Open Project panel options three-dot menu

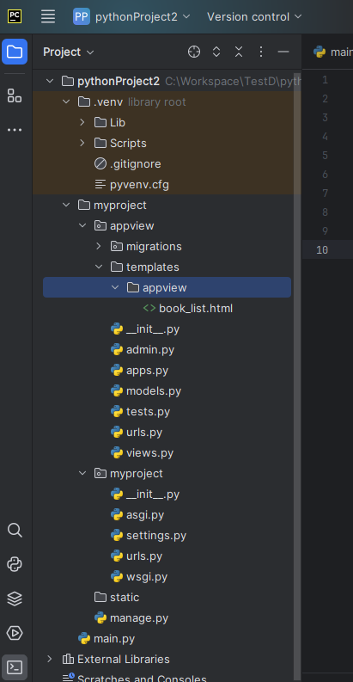pos(260,52)
